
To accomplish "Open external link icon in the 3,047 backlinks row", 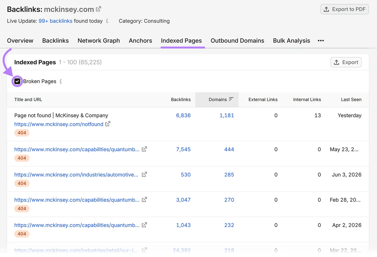I will [x=144, y=200].
